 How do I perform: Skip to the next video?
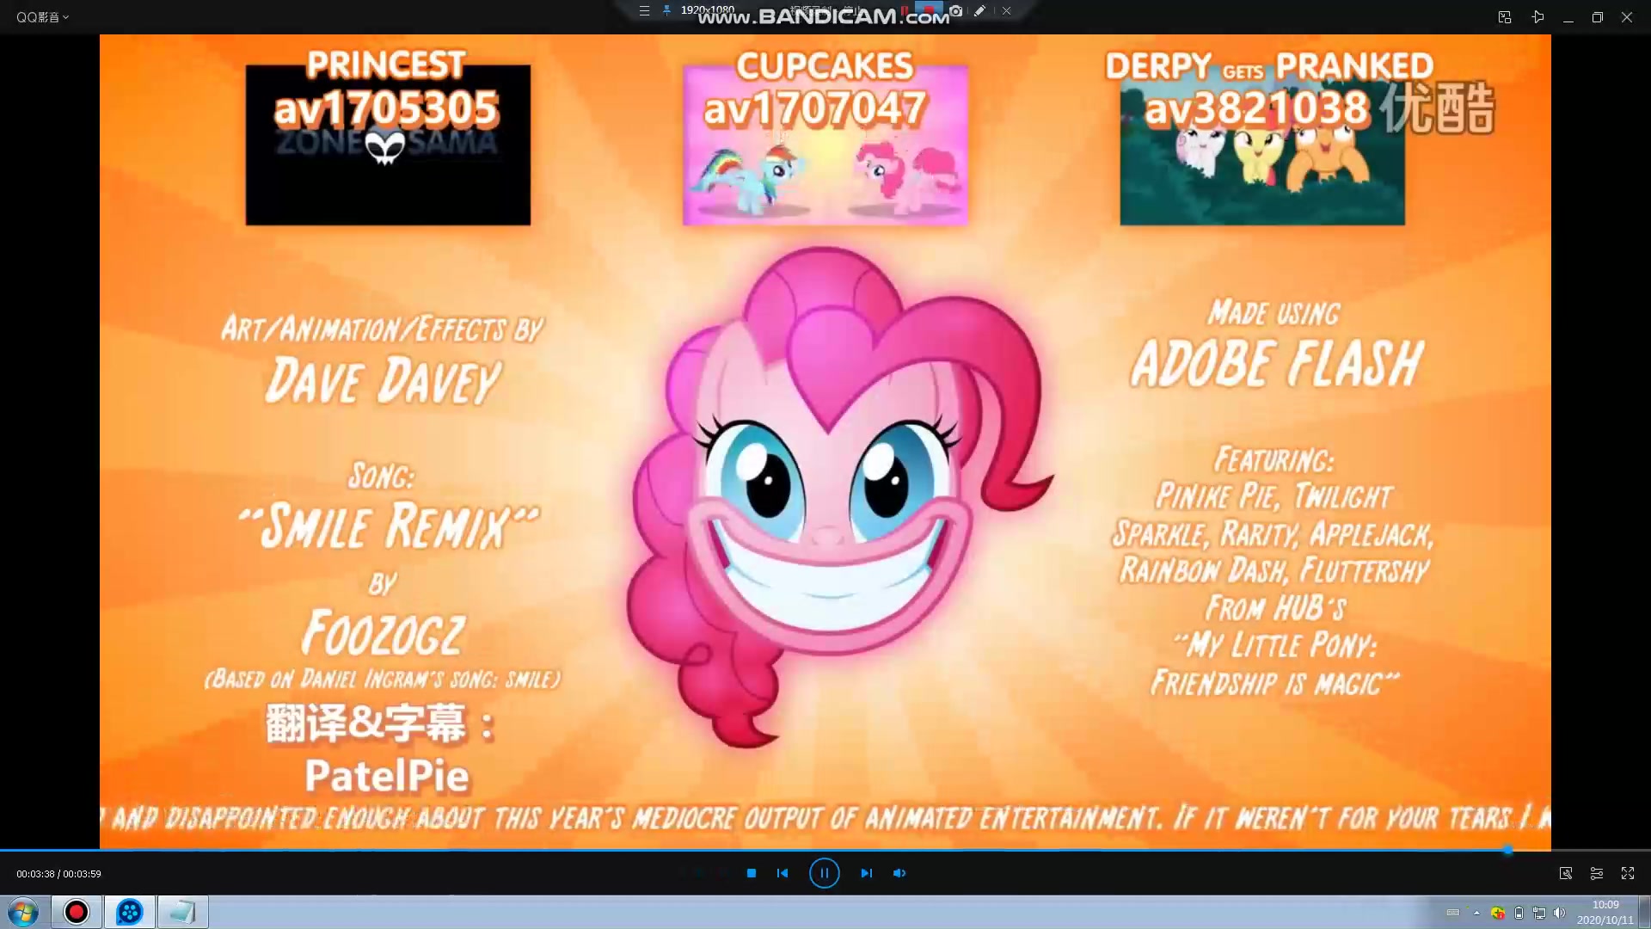pos(866,873)
